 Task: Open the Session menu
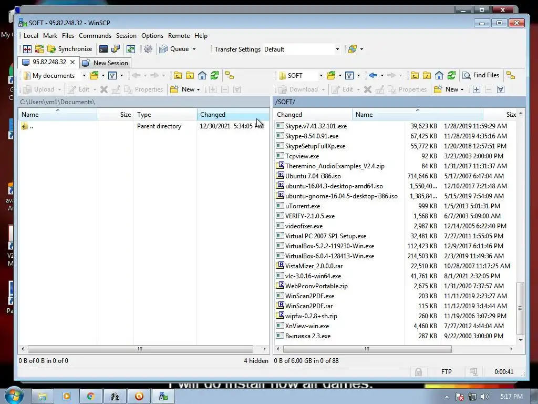[x=126, y=36]
